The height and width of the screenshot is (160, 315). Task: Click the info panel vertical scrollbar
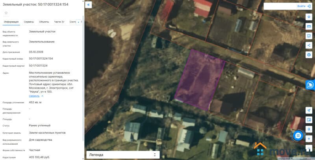click(x=83, y=79)
